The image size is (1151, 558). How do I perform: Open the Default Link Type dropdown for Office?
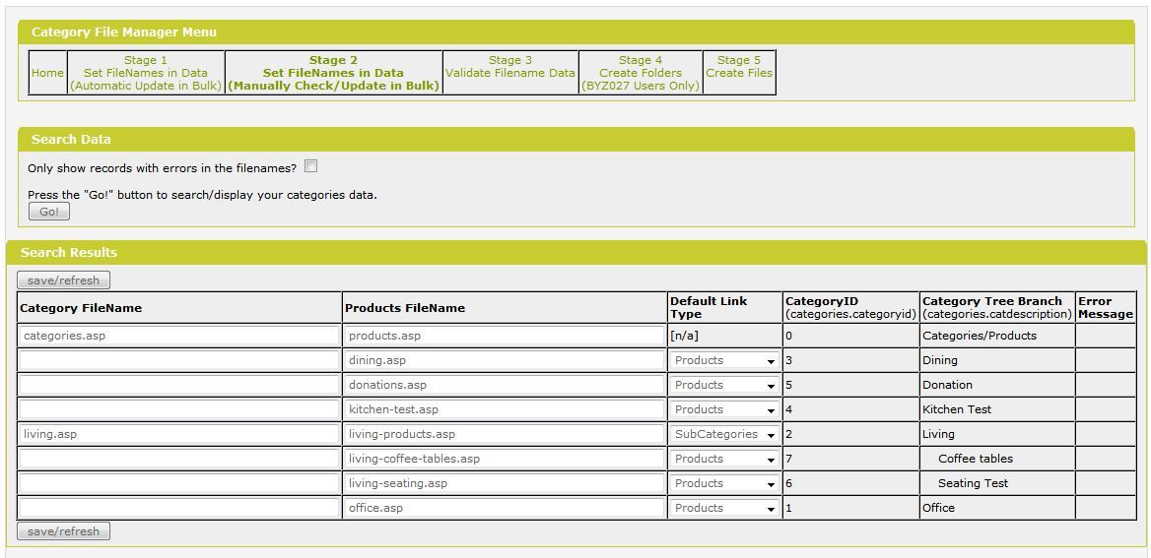tap(723, 508)
